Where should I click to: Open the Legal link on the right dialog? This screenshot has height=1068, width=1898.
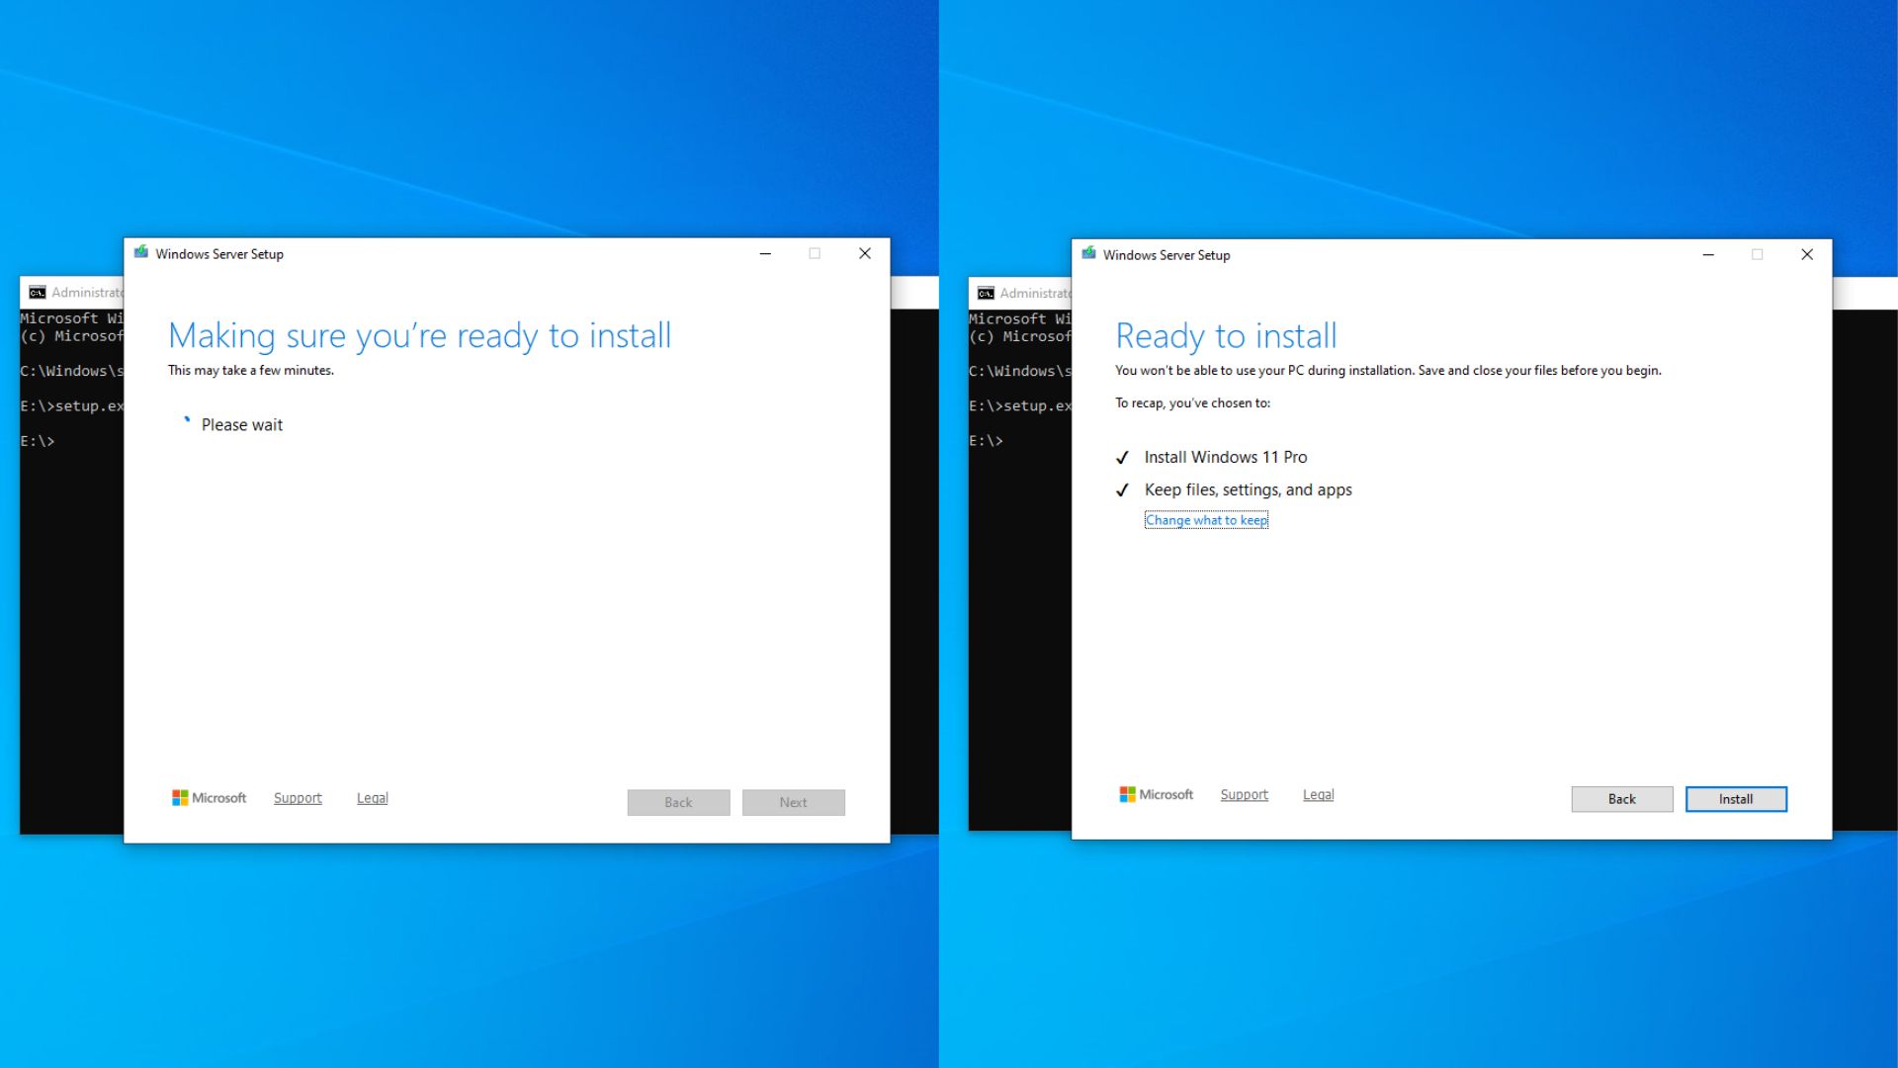(1318, 794)
